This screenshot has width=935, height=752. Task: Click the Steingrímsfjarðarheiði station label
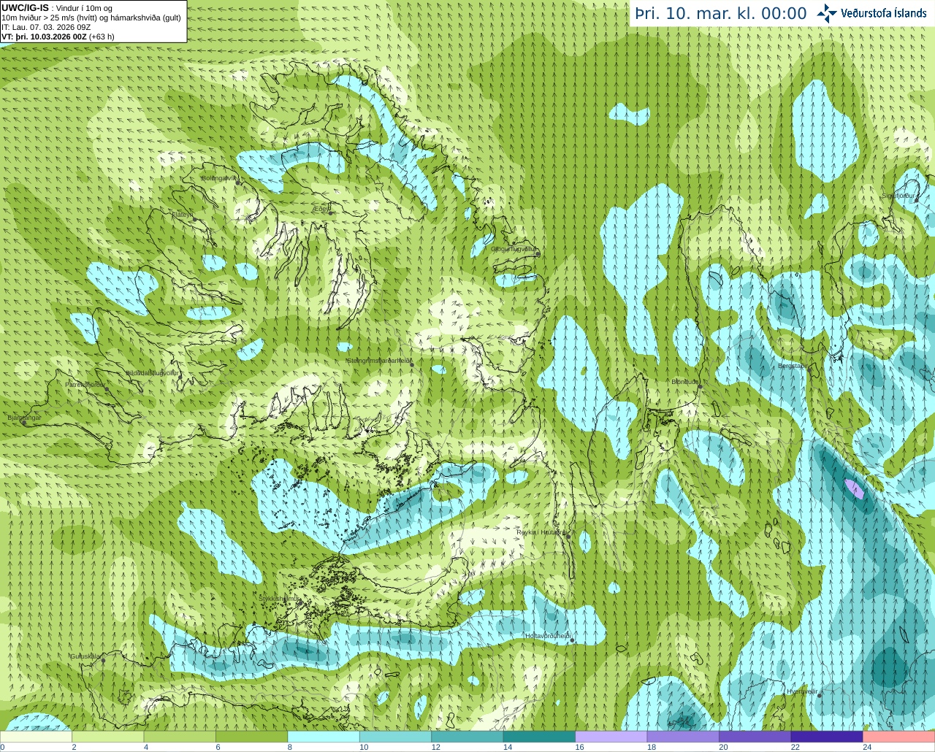(378, 360)
